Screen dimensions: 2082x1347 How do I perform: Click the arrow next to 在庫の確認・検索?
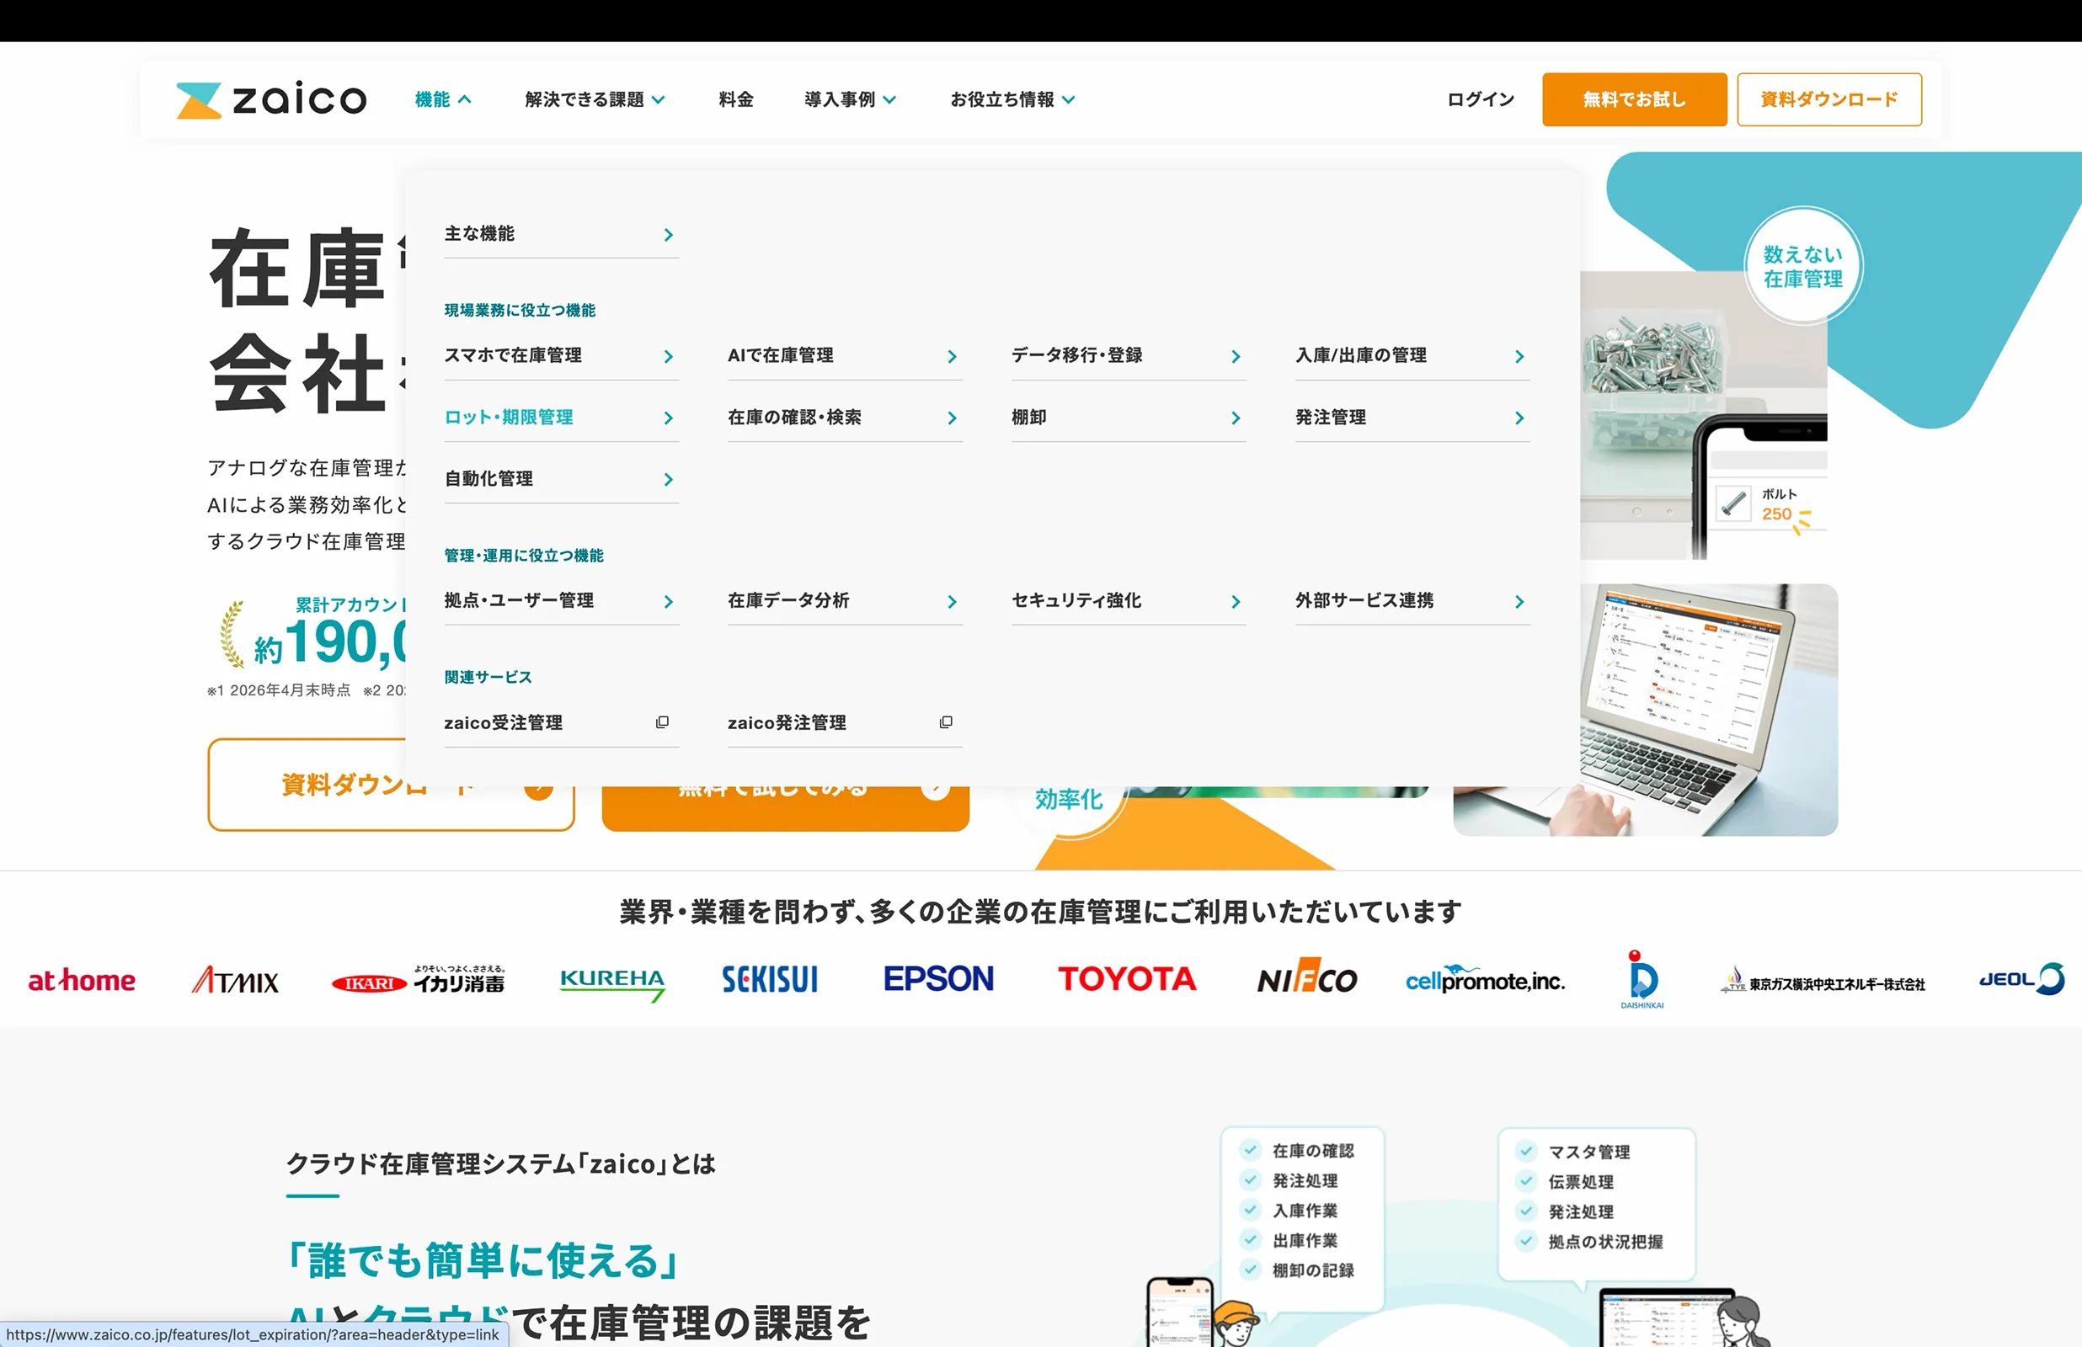click(x=952, y=418)
